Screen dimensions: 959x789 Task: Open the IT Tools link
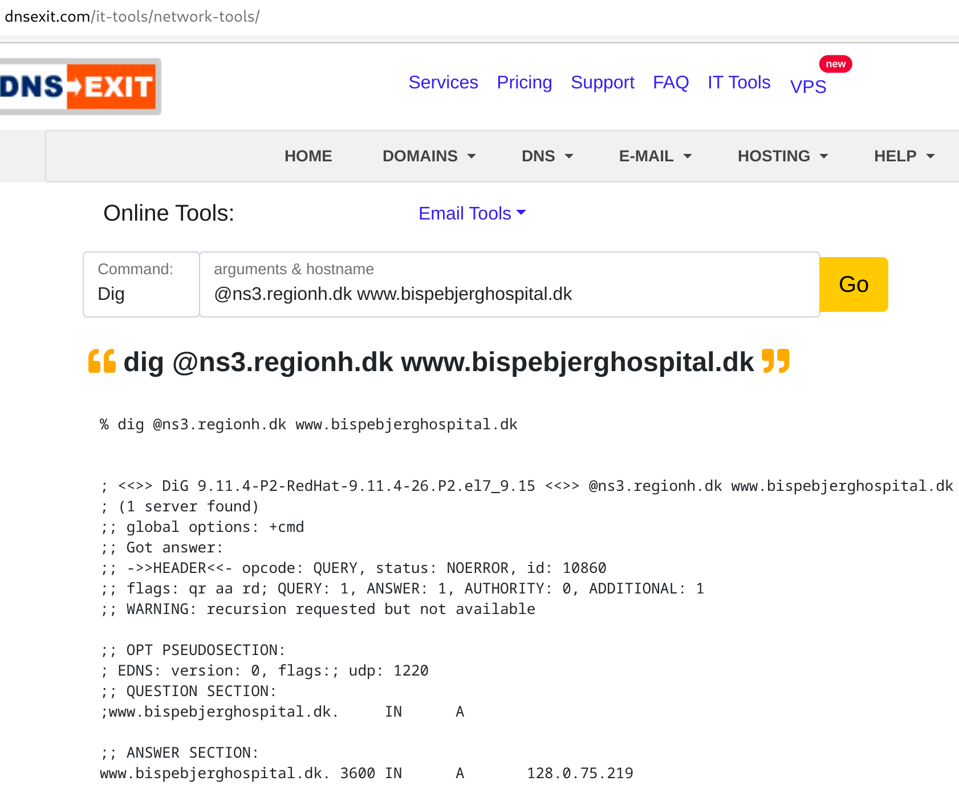pyautogui.click(x=739, y=83)
